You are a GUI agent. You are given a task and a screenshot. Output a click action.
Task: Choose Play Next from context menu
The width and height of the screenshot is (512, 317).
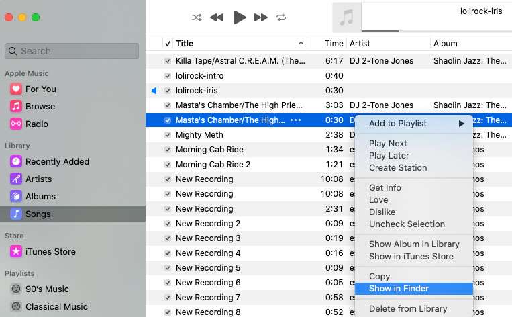(388, 144)
